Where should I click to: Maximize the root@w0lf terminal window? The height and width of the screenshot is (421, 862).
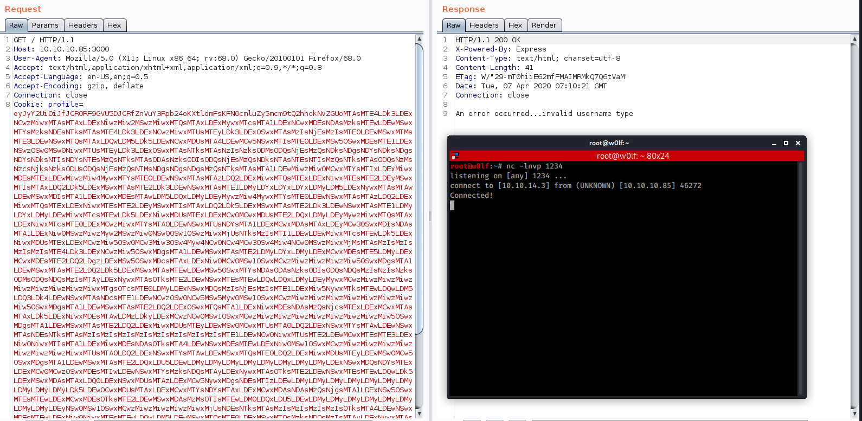coord(786,143)
